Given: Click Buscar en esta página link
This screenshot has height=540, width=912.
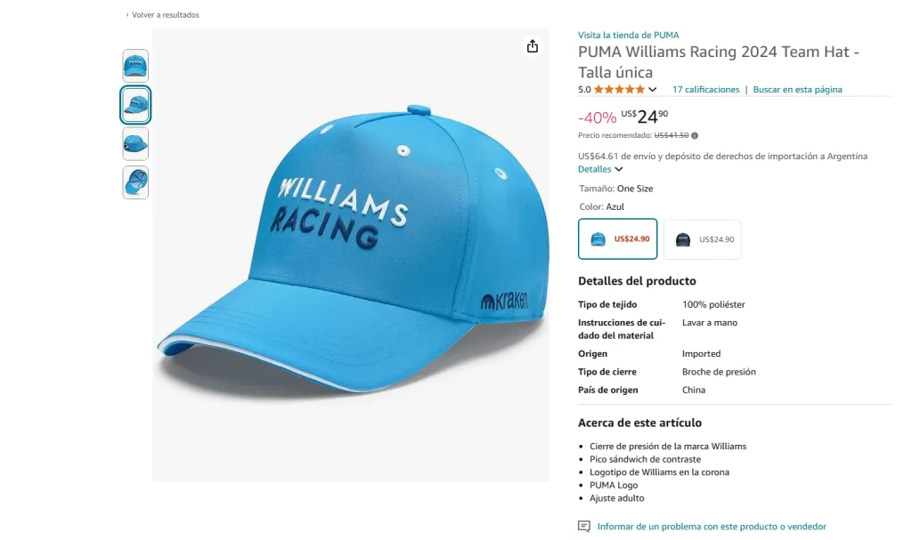Looking at the screenshot, I should coord(797,90).
